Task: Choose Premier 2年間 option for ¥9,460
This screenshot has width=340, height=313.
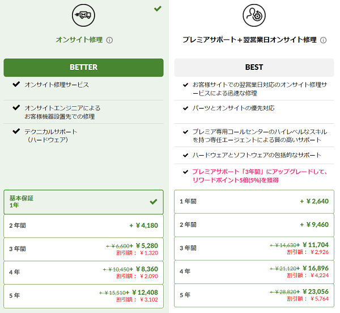Action: [x=254, y=225]
